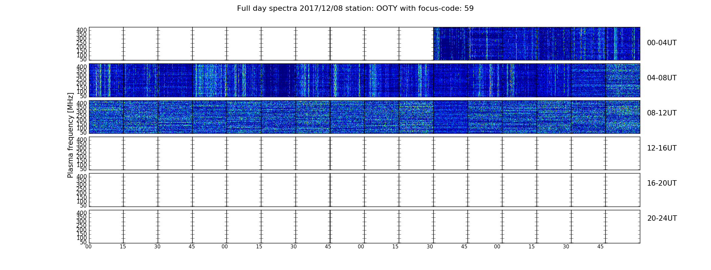Click the 50 tick label of the 16-20UT panel
The height and width of the screenshot is (270, 711).
pos(83,206)
